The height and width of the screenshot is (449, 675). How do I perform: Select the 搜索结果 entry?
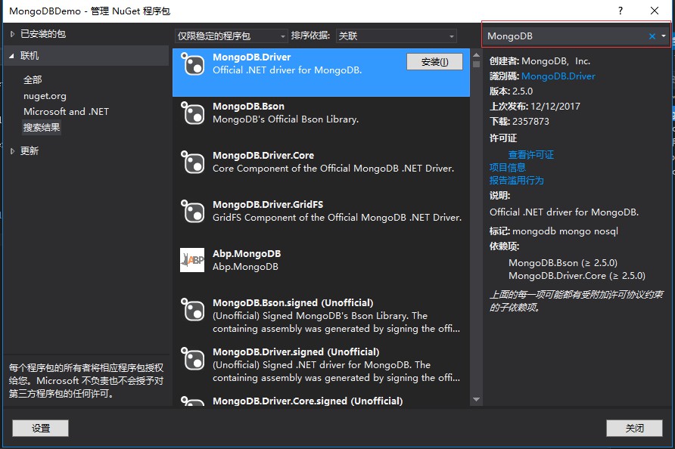click(x=42, y=128)
